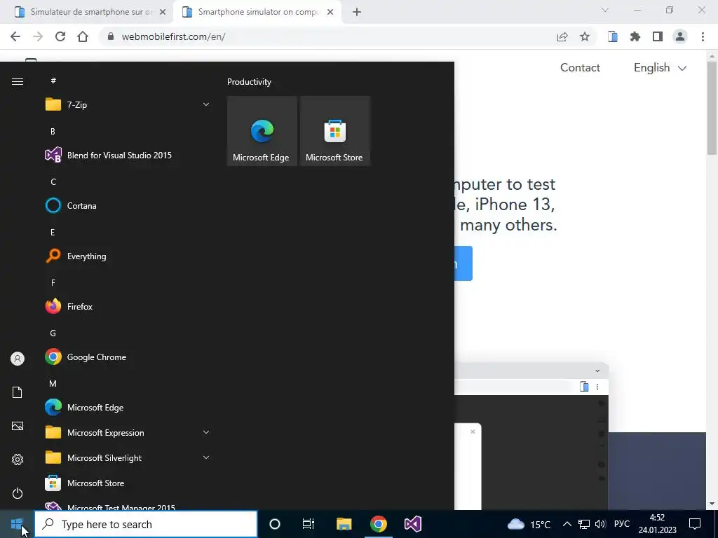Jump to letter B in app list
Screen dimensions: 718x538
point(53,131)
